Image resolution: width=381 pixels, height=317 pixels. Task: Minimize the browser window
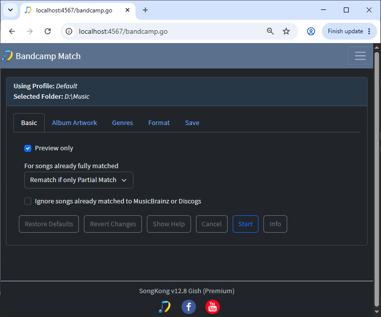(x=323, y=10)
